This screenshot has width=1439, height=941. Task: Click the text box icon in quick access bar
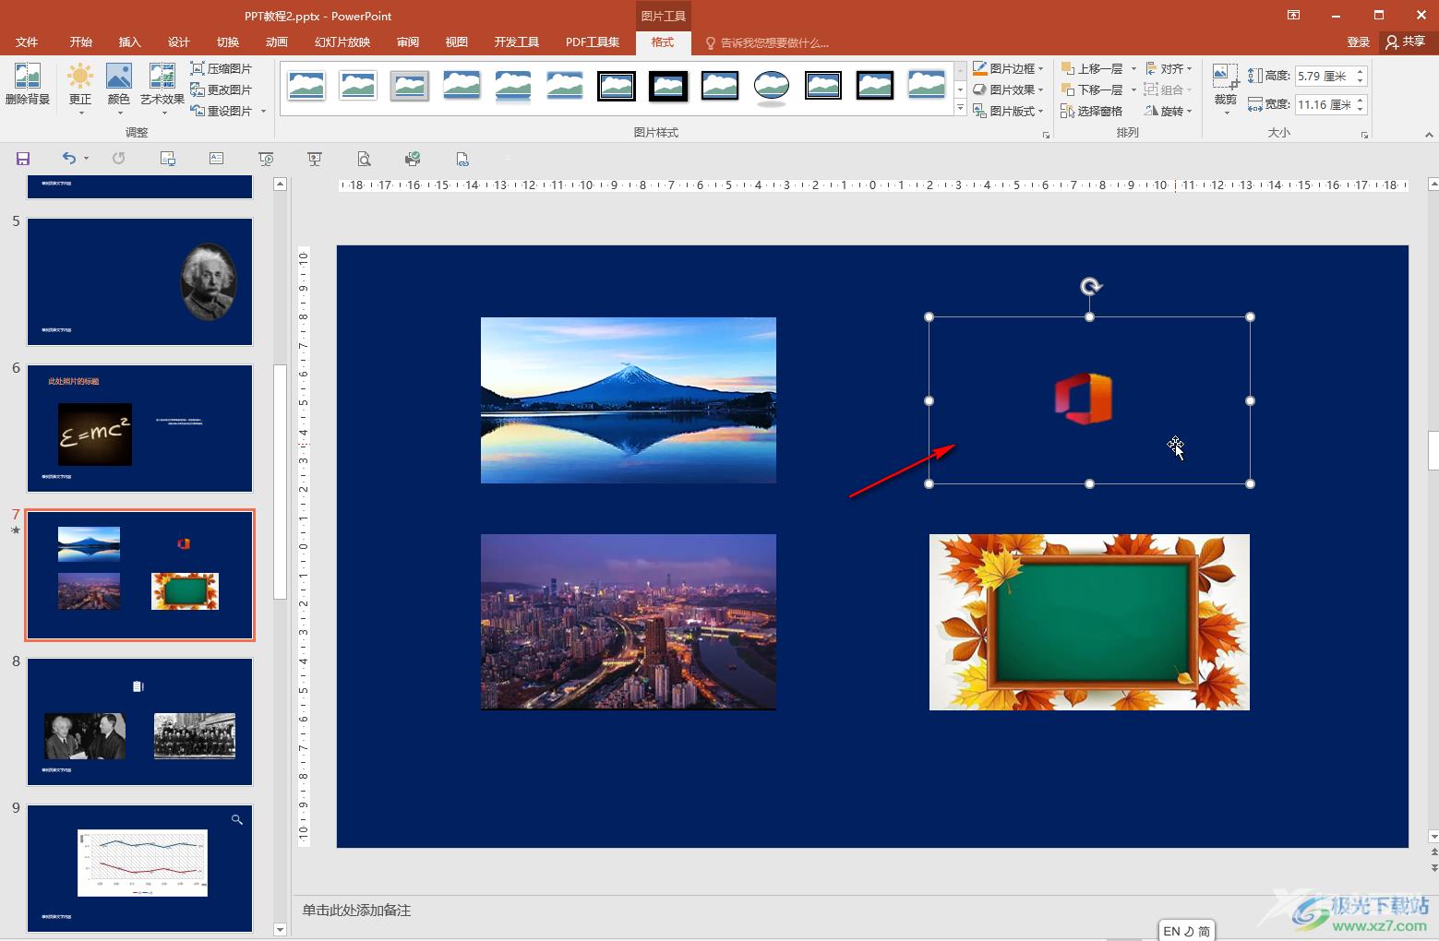[x=216, y=159]
